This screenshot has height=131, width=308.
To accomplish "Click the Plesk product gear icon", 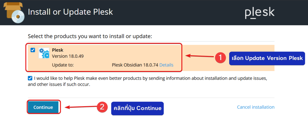I will coord(44,53).
